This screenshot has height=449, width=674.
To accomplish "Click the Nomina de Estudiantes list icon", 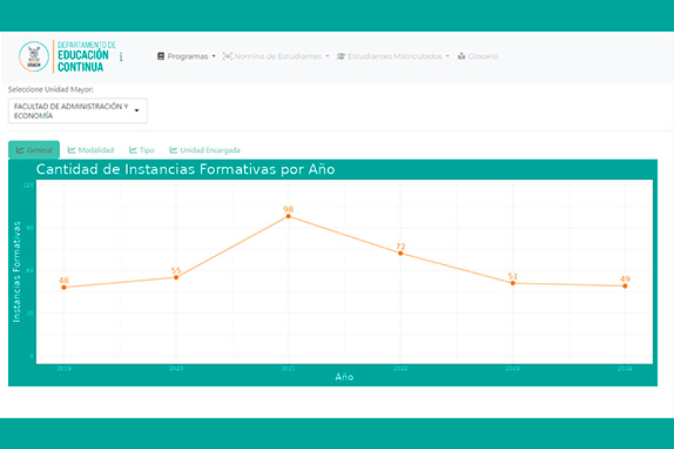I will coord(227,55).
